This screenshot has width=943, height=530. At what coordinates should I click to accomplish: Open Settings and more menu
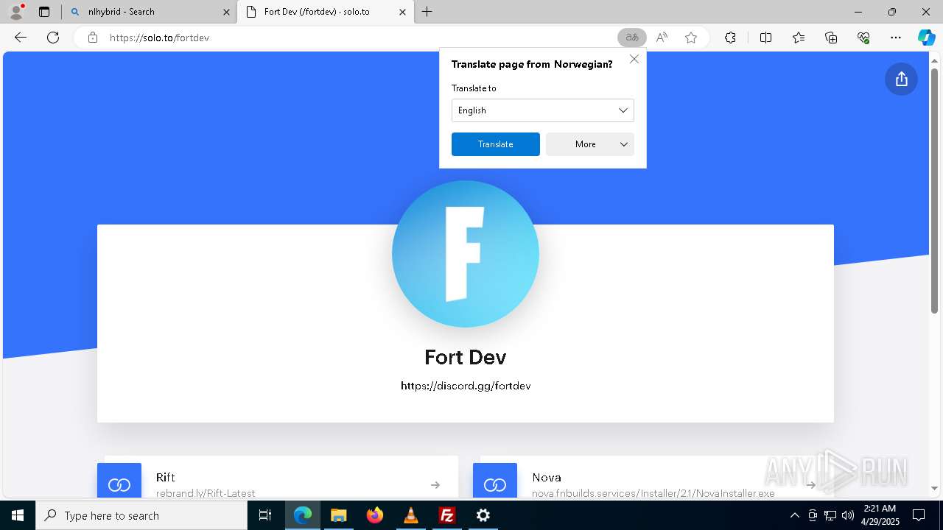coord(896,38)
